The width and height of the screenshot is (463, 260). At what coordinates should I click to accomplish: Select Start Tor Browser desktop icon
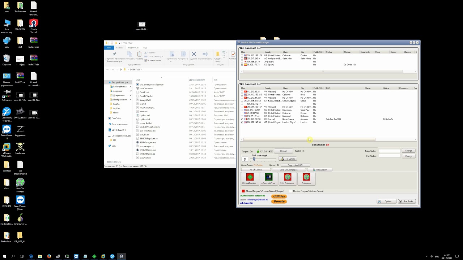point(20,185)
